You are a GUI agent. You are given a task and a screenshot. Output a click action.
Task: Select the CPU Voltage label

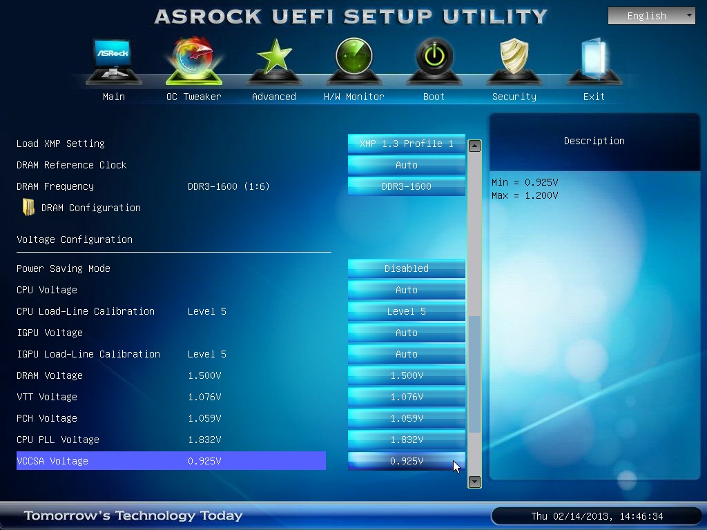click(x=47, y=290)
